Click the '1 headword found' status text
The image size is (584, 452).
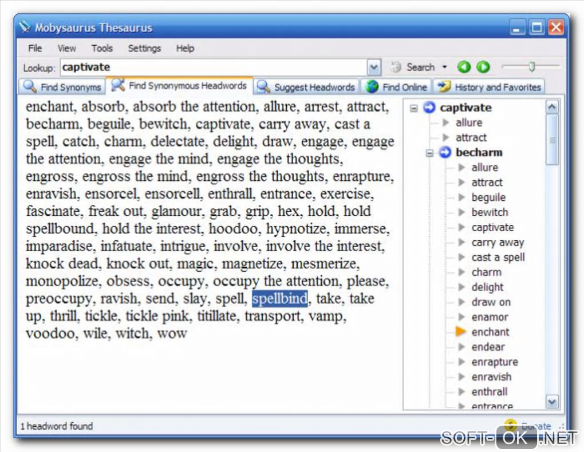point(56,426)
